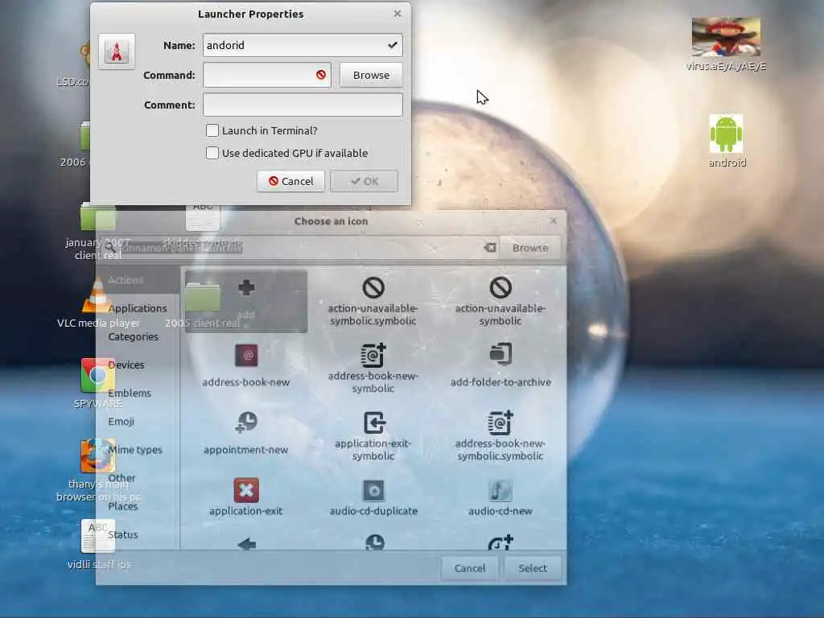Confirm Launcher Properties with OK
This screenshot has height=618, width=824.
click(365, 181)
